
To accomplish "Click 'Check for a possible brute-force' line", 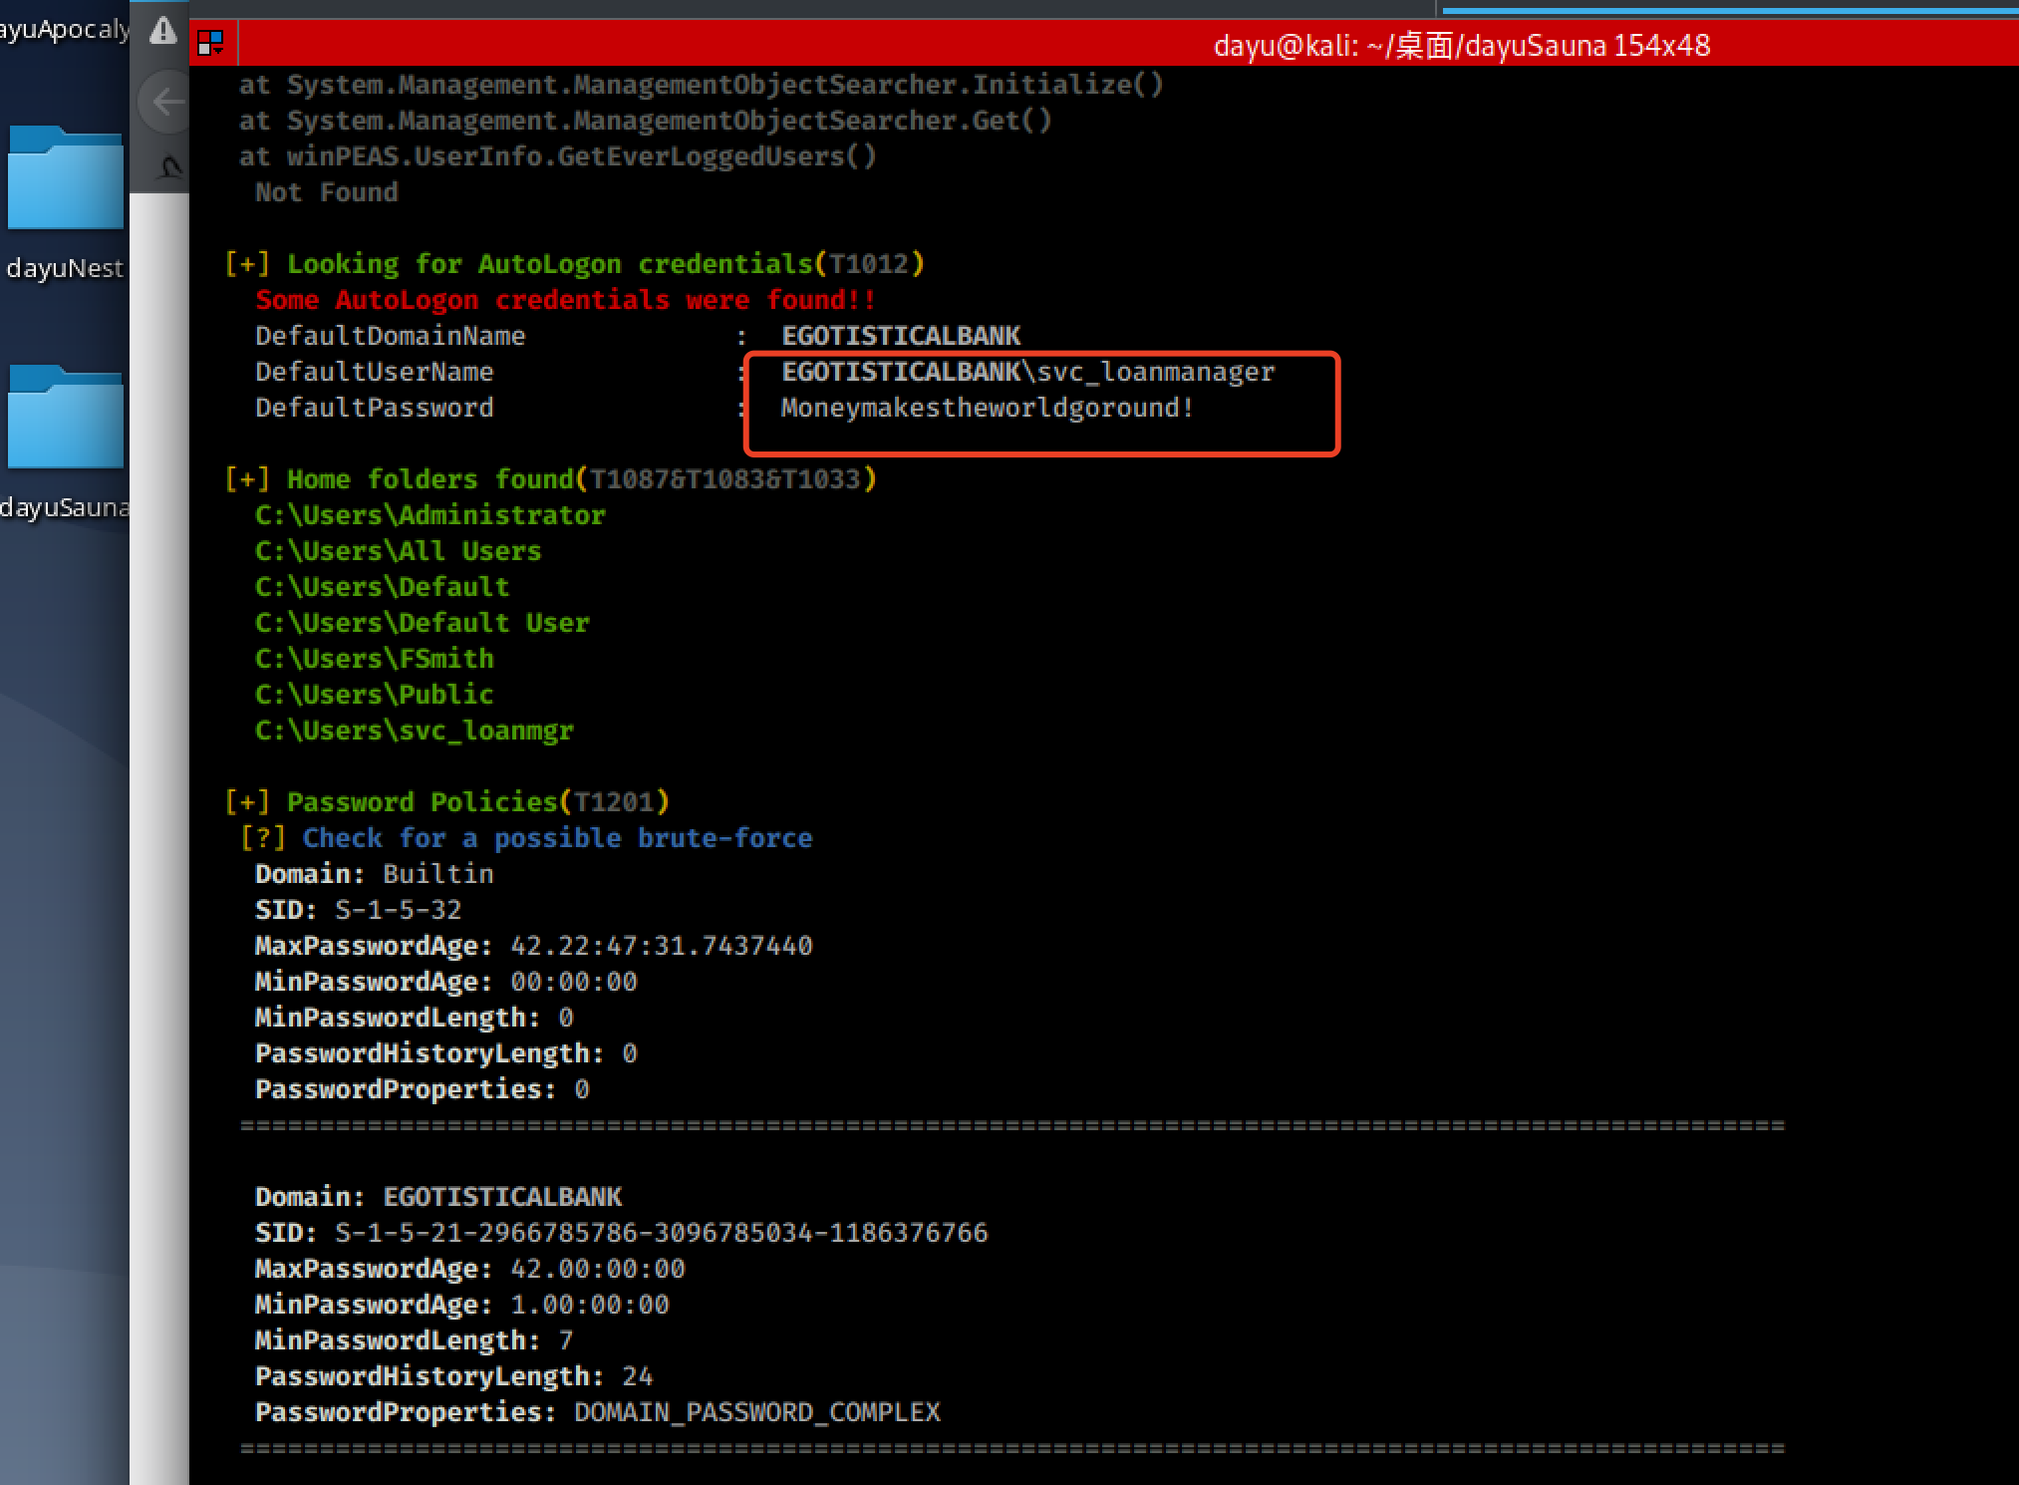I will click(x=526, y=838).
